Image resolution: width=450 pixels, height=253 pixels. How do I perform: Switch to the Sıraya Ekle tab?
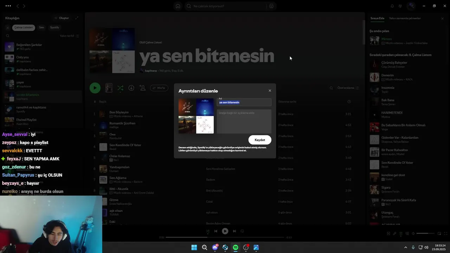pyautogui.click(x=377, y=18)
